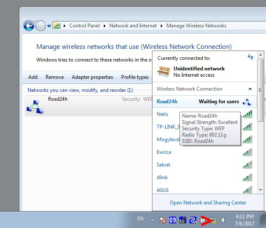266x228 pixels.
Task: Click the network tray icon with warning
Action: click(x=213, y=220)
